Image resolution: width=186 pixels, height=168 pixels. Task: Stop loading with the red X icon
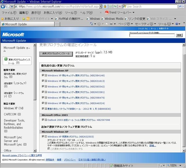click(x=120, y=6)
